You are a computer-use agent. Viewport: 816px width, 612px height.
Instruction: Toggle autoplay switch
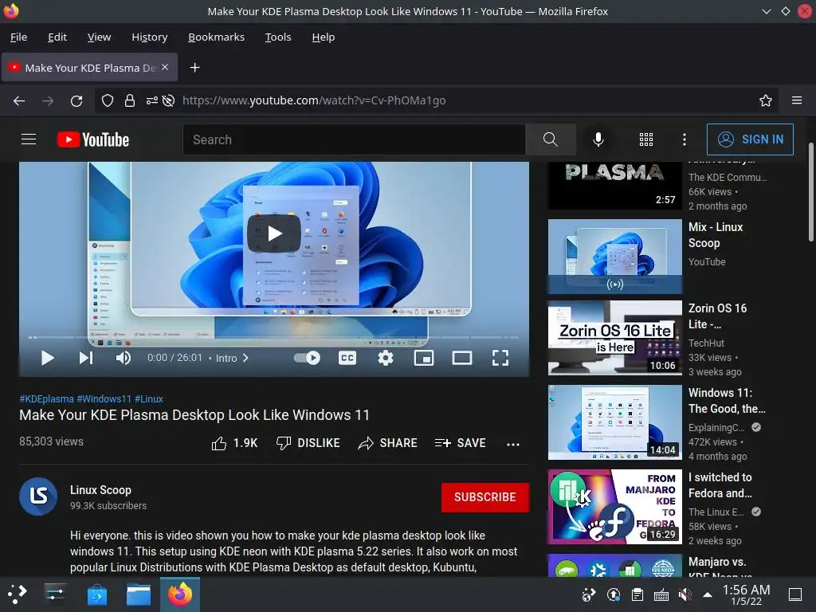pyautogui.click(x=307, y=358)
